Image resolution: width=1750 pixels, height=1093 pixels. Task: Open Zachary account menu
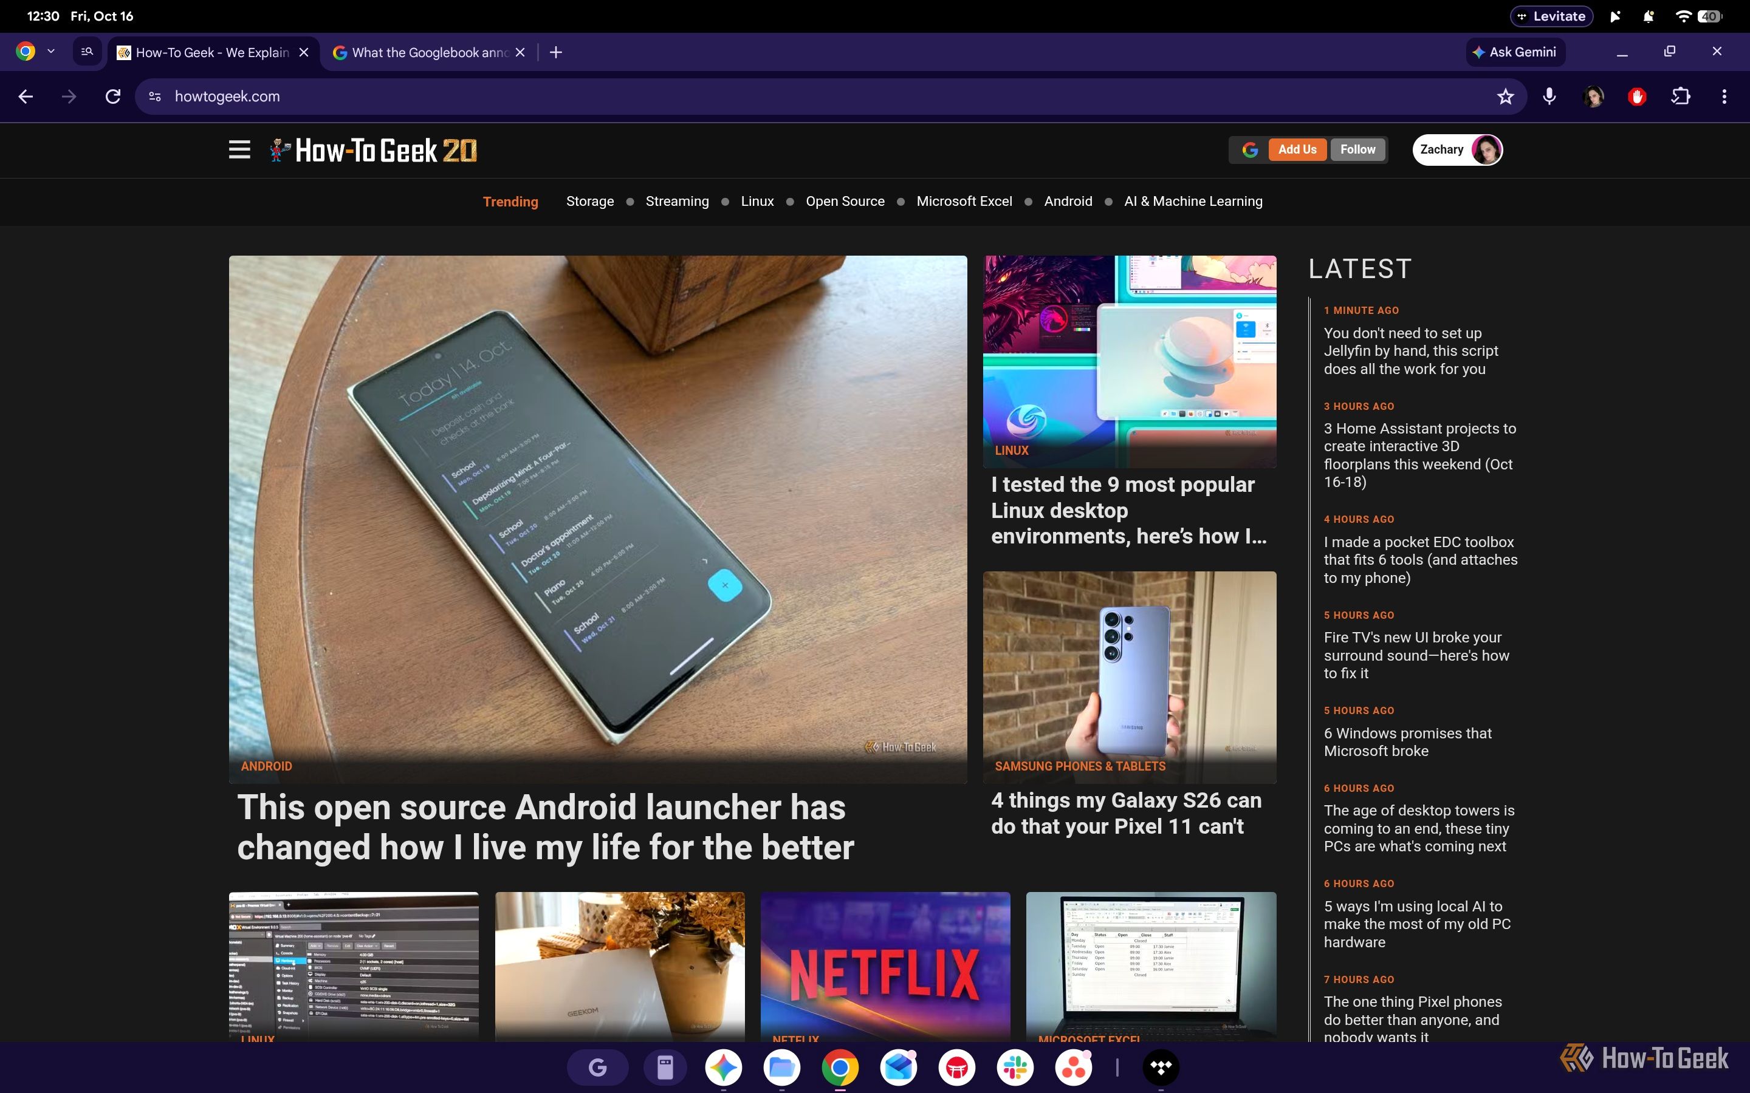click(1457, 149)
